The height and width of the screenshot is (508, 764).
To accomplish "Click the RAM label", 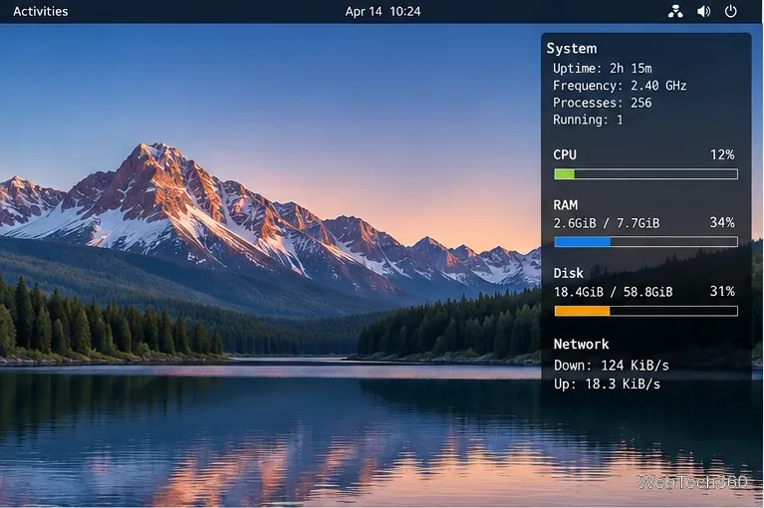I will 566,205.
